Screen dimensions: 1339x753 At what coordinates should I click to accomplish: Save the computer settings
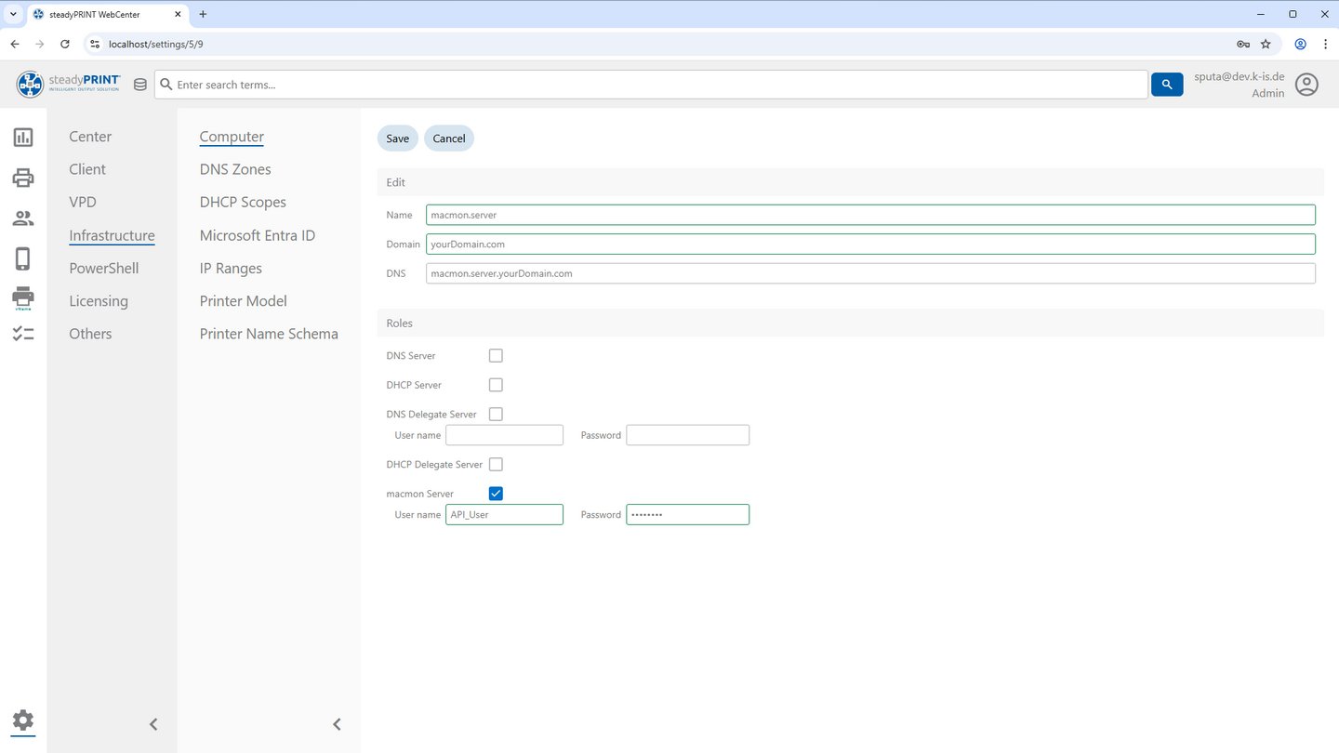point(397,139)
